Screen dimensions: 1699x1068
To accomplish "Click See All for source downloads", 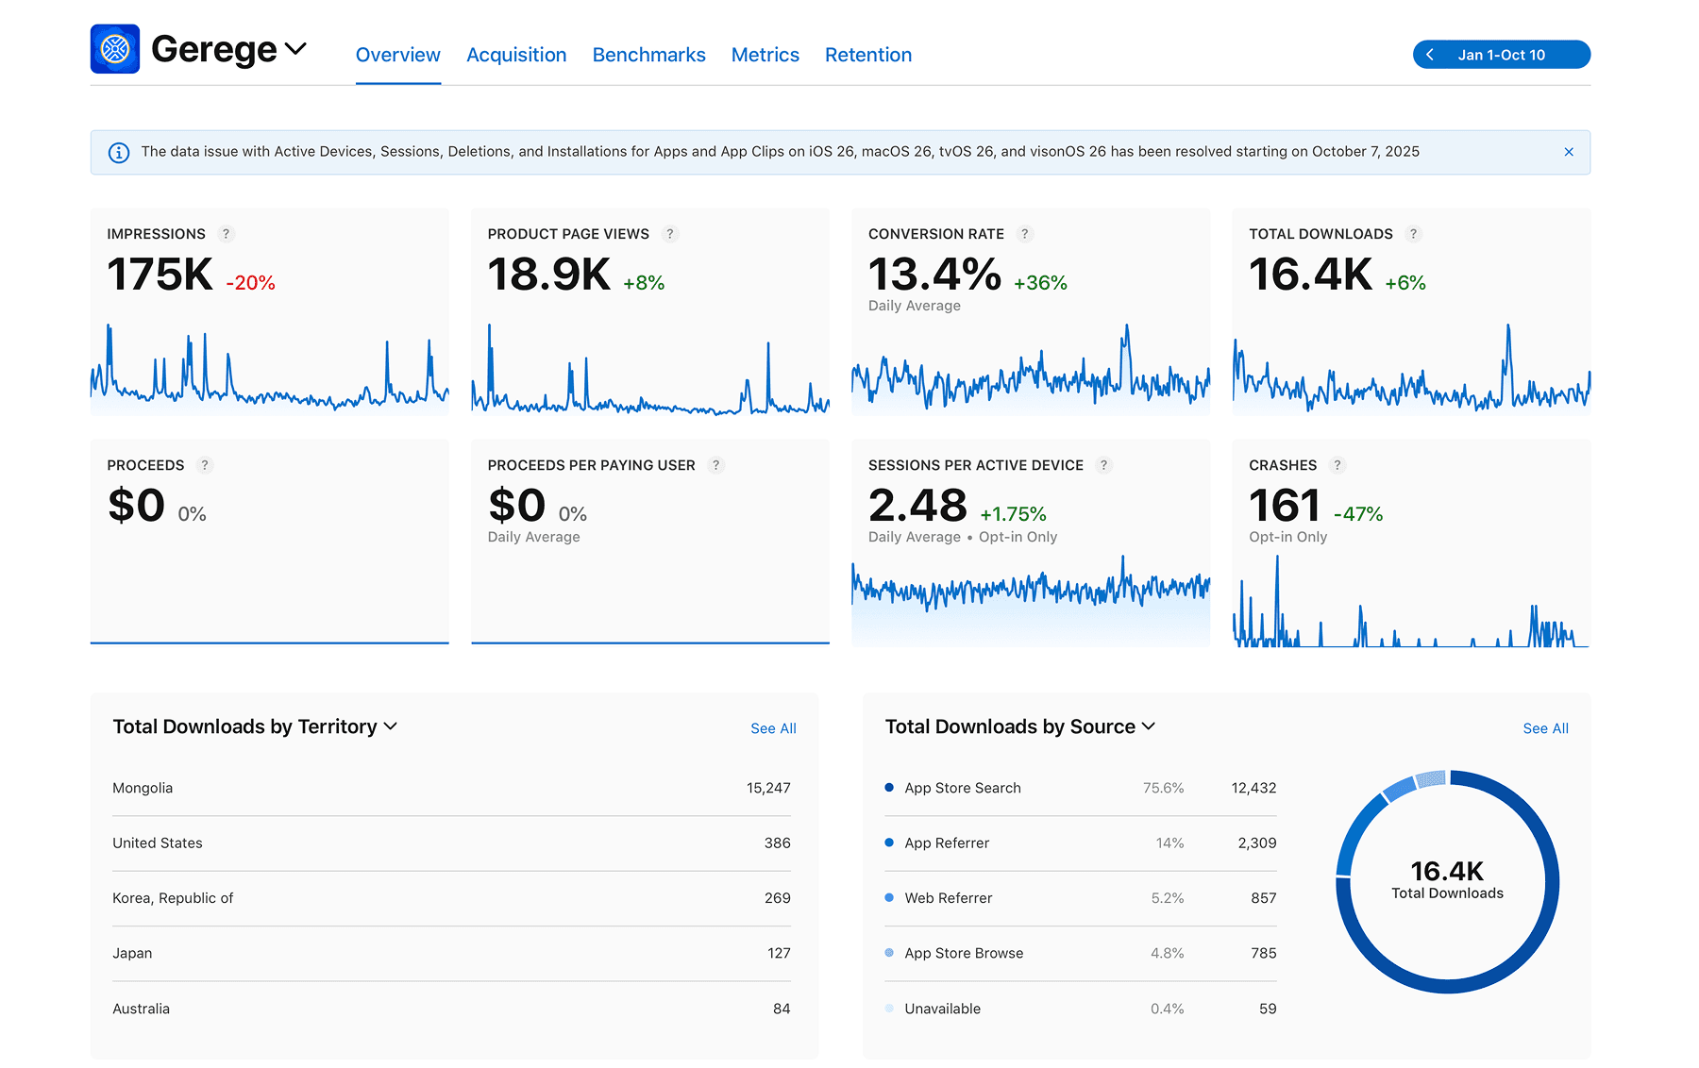I will [1545, 728].
